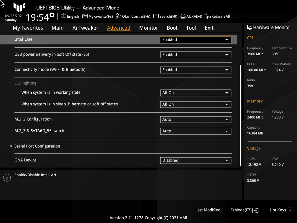Click the ASUS TUF logo
The height and width of the screenshot is (223, 297).
click(19, 8)
